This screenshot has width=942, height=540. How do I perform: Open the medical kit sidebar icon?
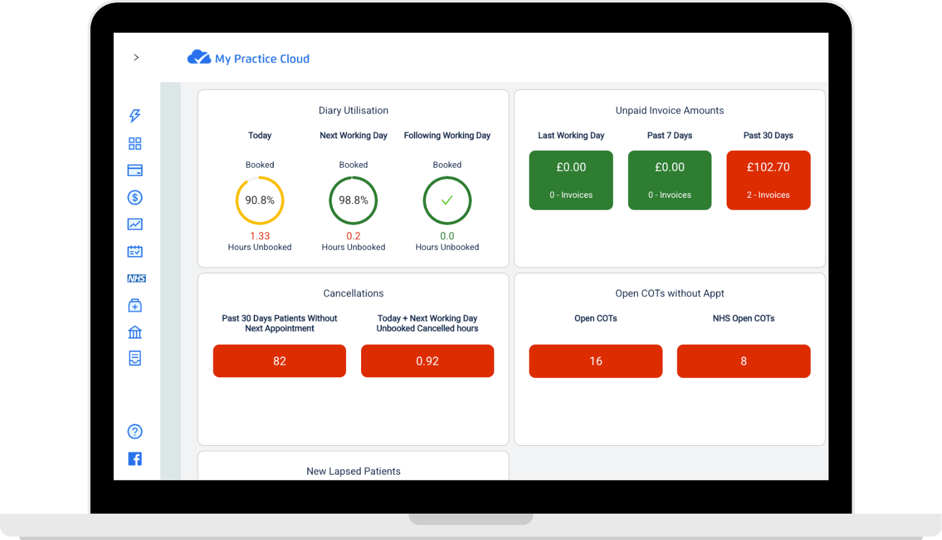pos(135,306)
